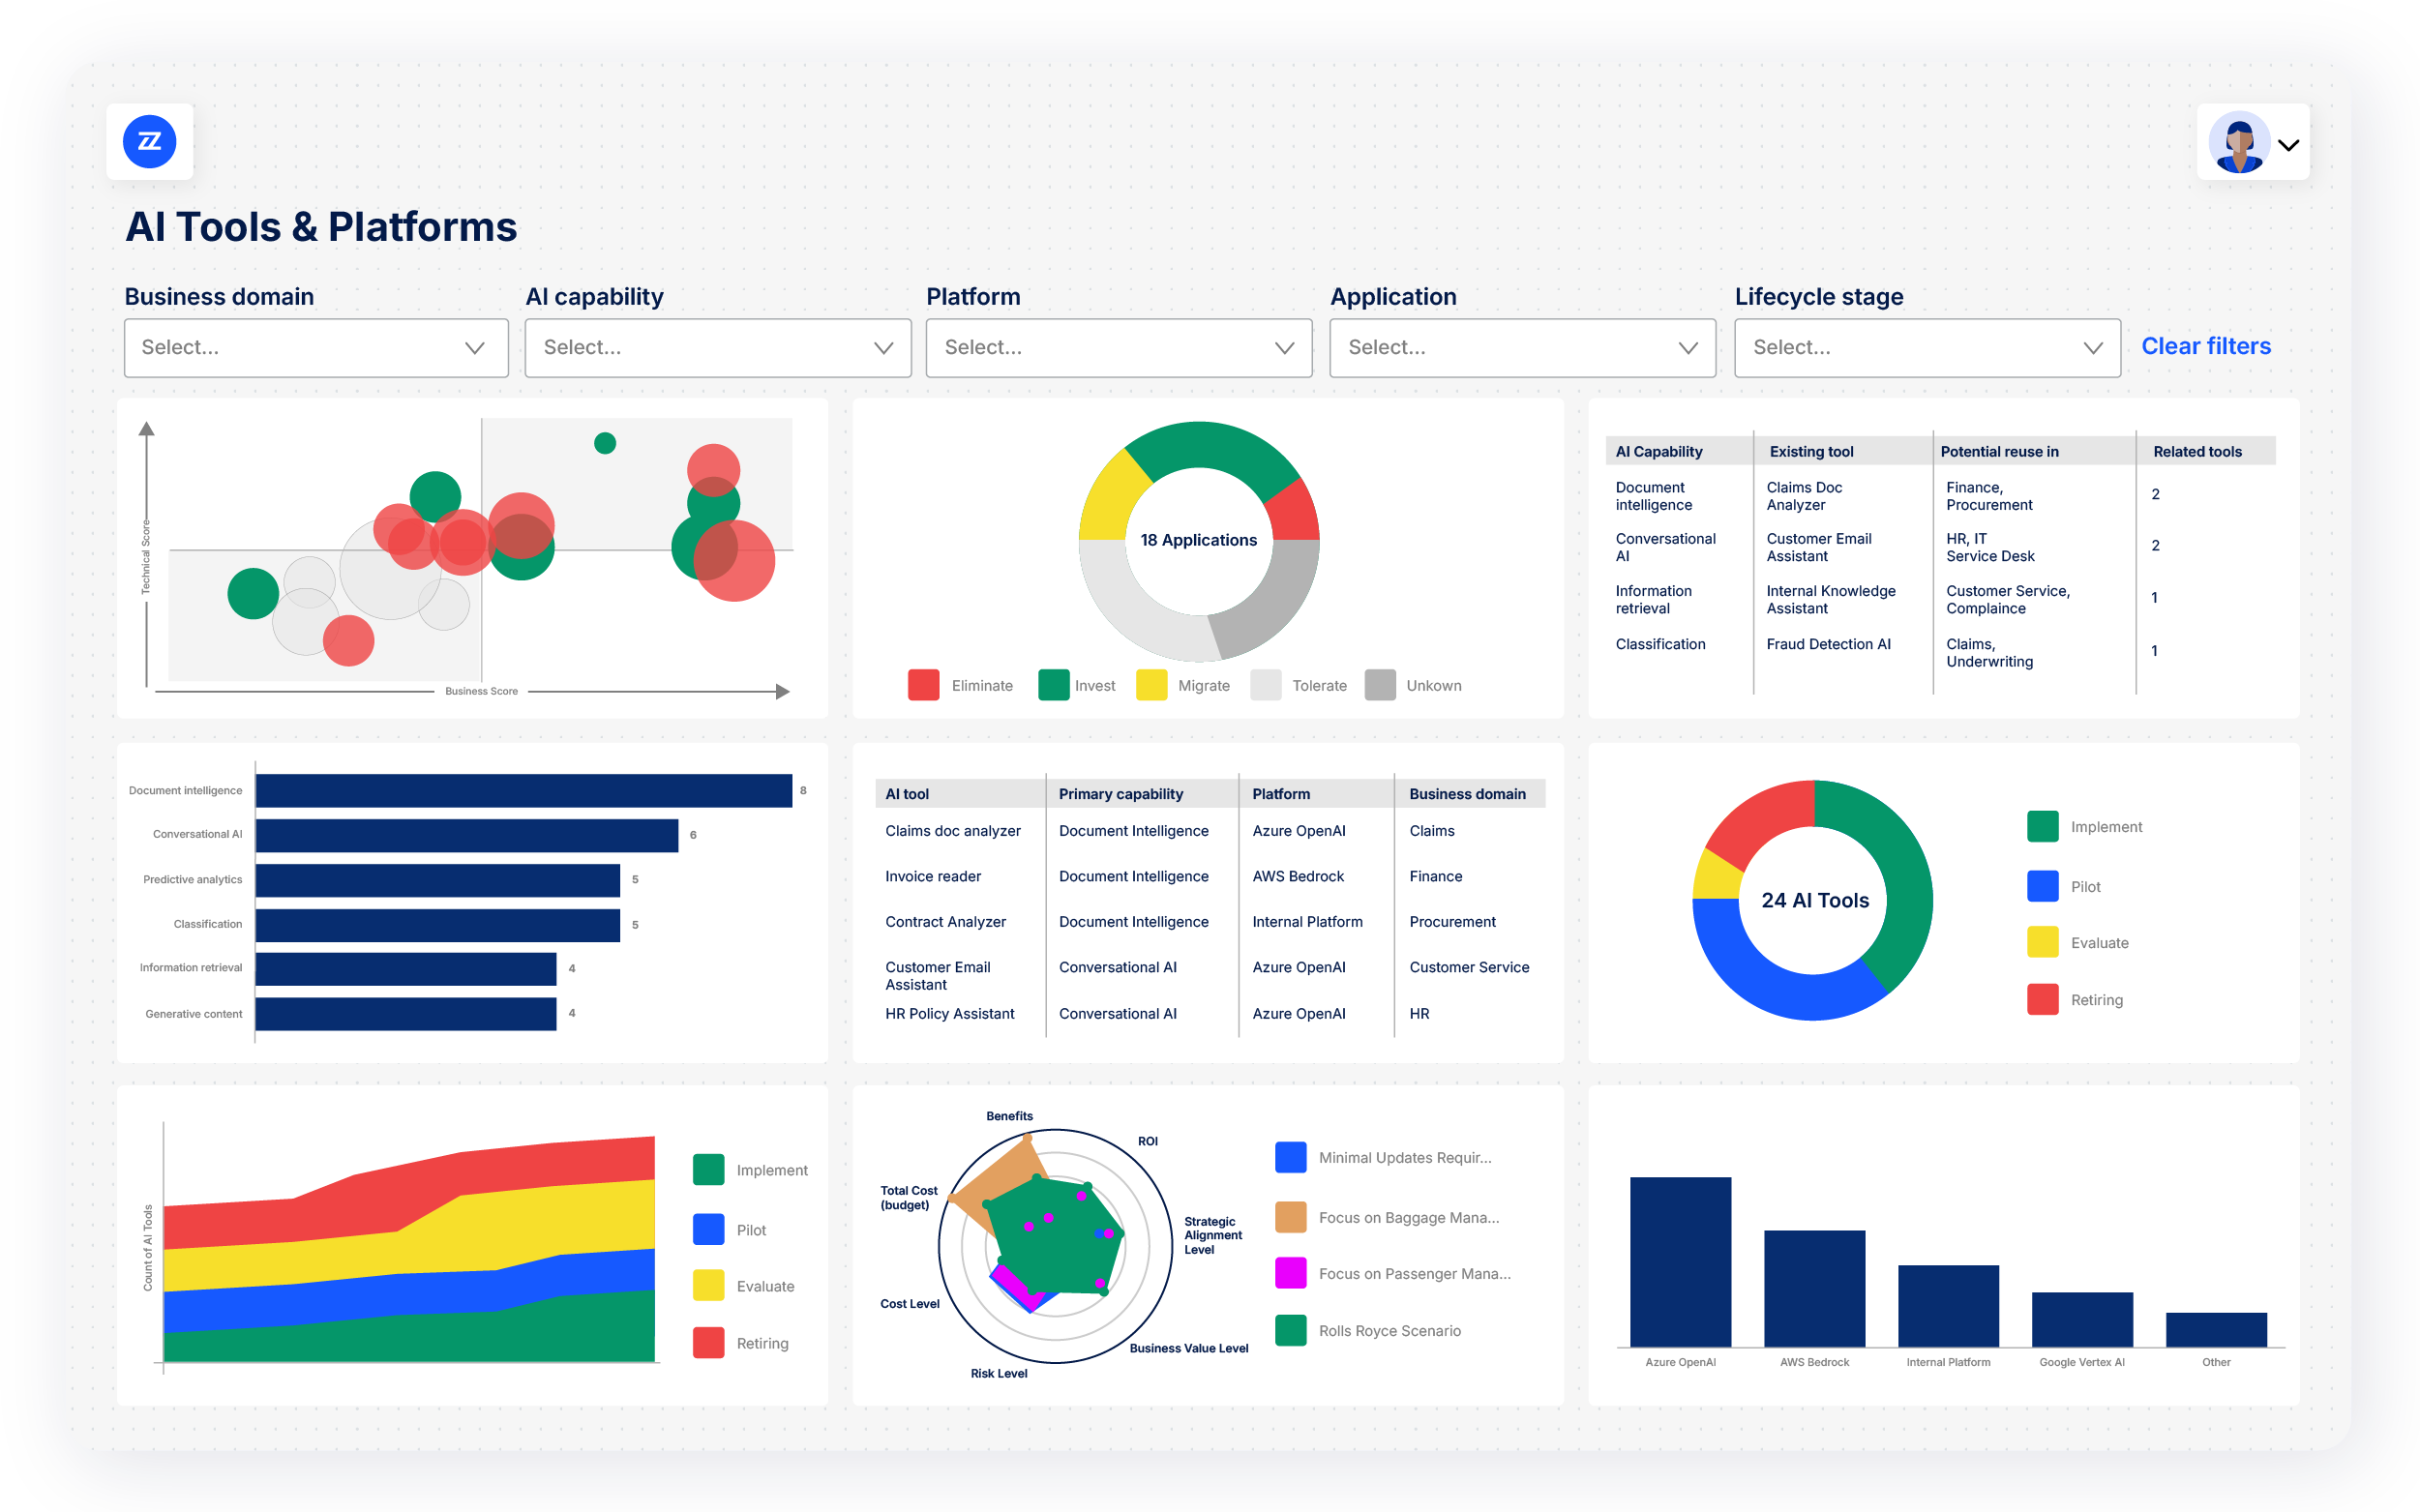Expand the account menu chevron
The height and width of the screenshot is (1512, 2420).
(x=2289, y=145)
